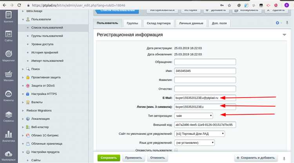Screen dimensions: 294x163
Task: Open the Тип авторизации dropdown
Action: coord(194,116)
